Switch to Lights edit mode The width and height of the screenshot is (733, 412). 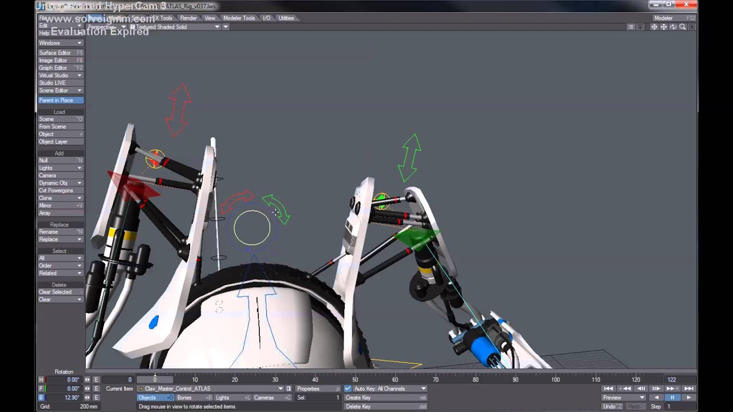(232, 398)
